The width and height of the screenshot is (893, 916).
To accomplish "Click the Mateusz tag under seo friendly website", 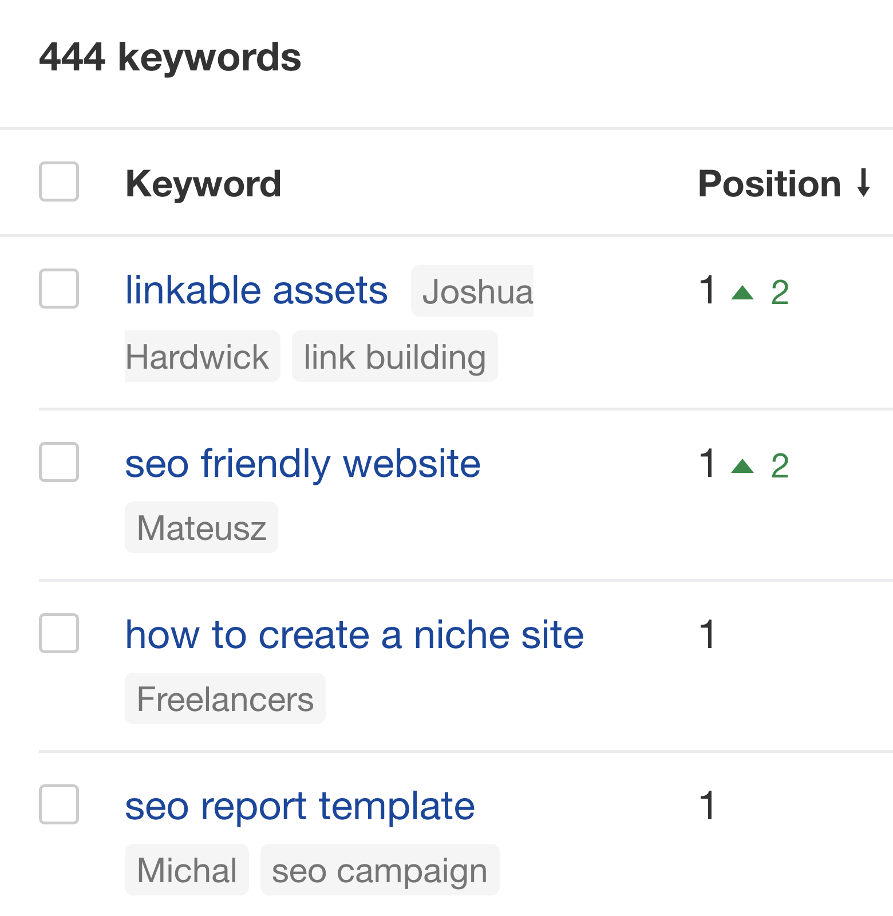I will point(201,527).
